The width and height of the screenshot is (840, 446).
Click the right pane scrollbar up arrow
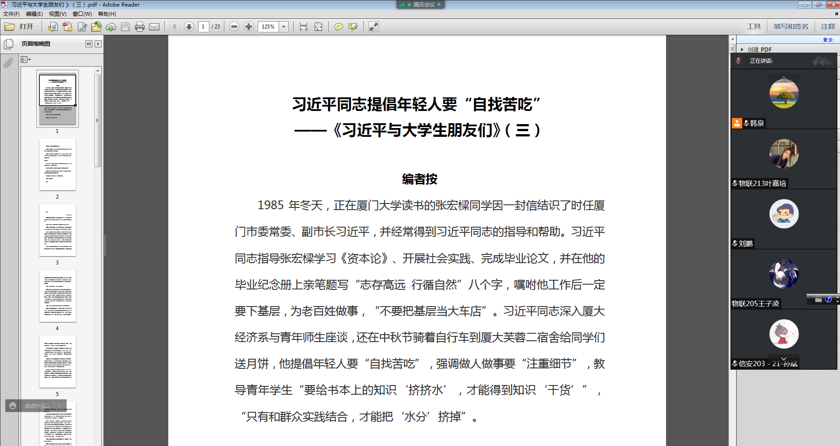(x=732, y=39)
